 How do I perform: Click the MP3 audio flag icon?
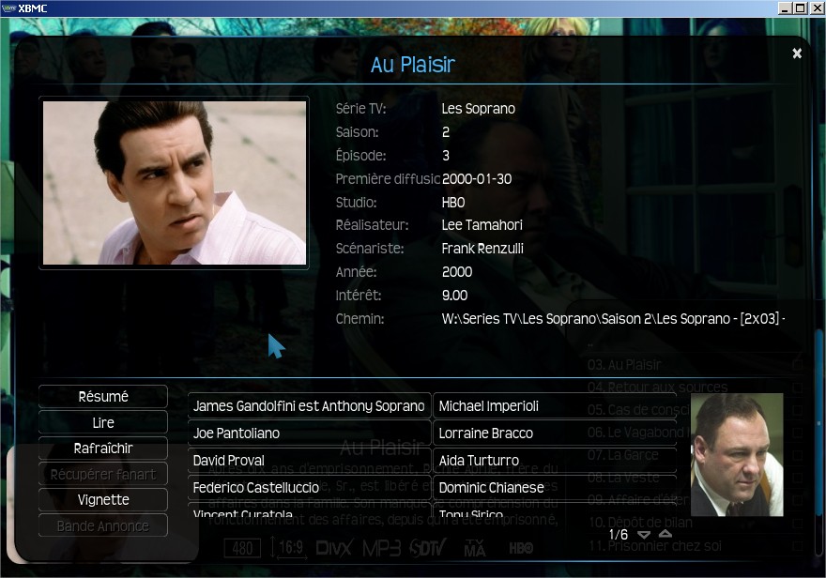point(382,549)
